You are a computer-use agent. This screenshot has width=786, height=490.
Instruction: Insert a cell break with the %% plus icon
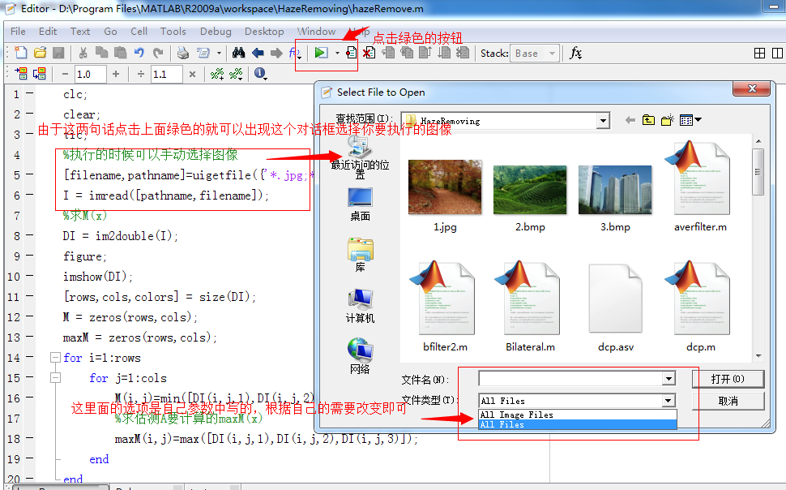coord(217,74)
